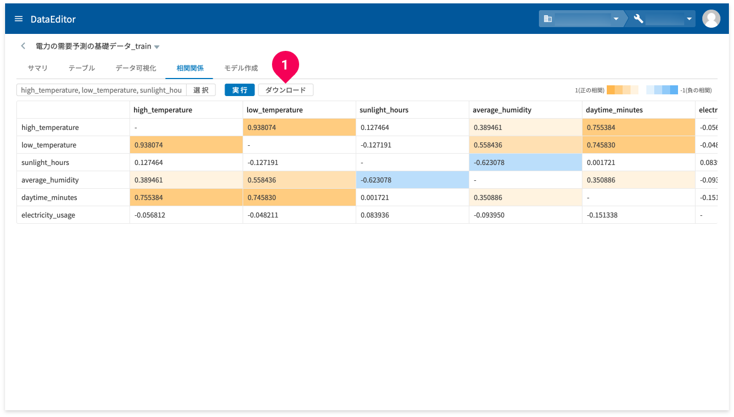Click the wrench tool icon
734x417 pixels.
638,19
